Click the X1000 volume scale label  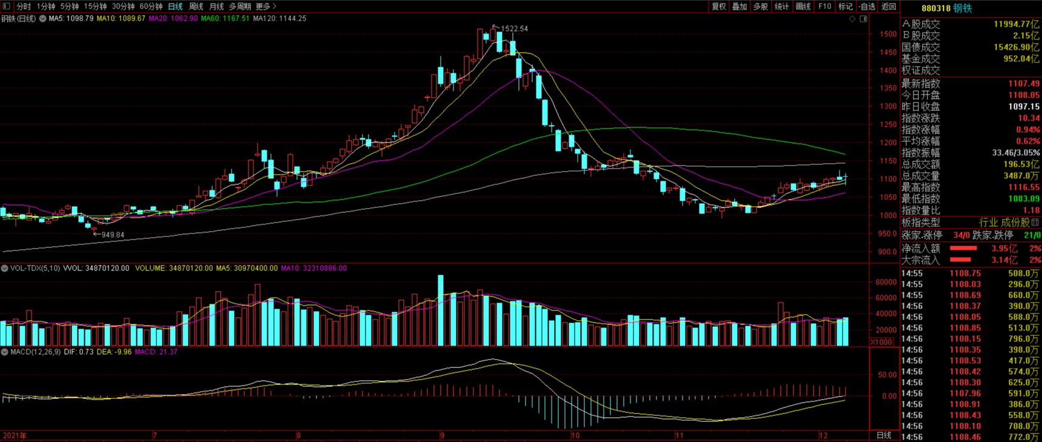(881, 342)
